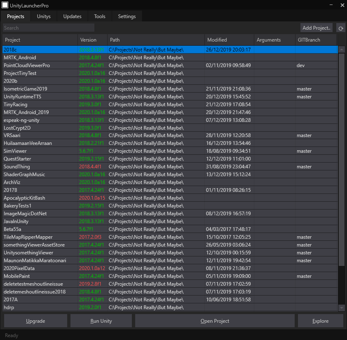This screenshot has height=340, width=347.
Task: Select the HuilaamaanVeeArraan project
Action: coord(170,143)
